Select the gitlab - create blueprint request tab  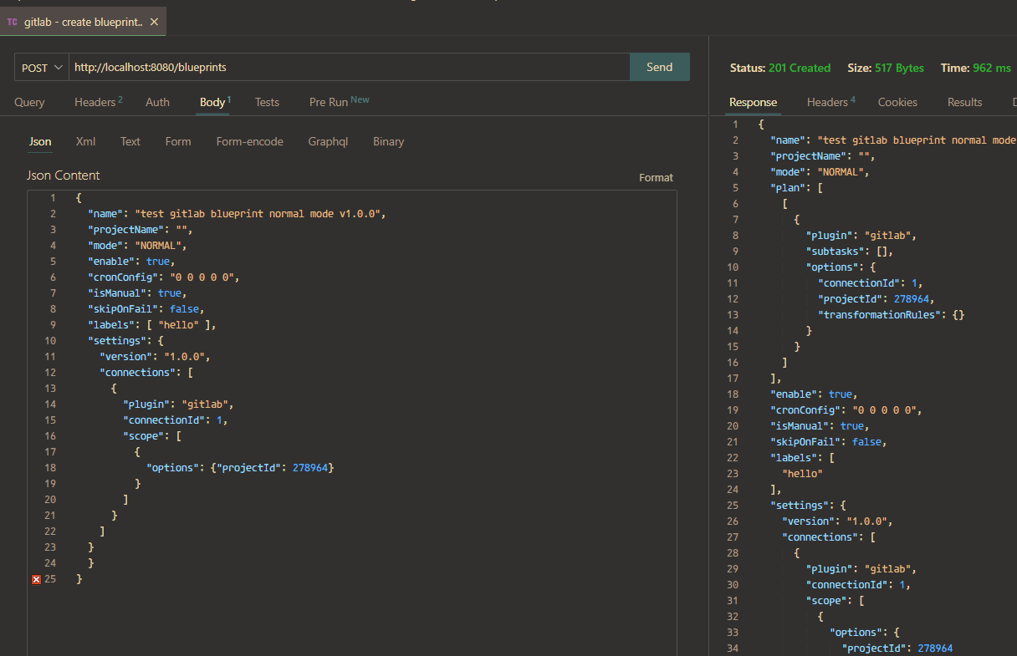pos(83,23)
